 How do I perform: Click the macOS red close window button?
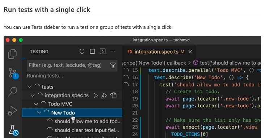[x=8, y=40]
